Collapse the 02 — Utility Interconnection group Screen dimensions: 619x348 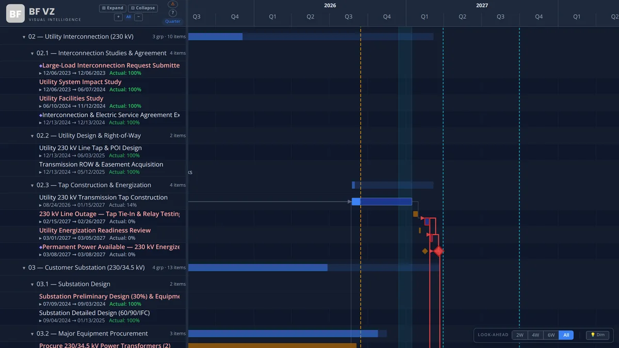pos(24,37)
